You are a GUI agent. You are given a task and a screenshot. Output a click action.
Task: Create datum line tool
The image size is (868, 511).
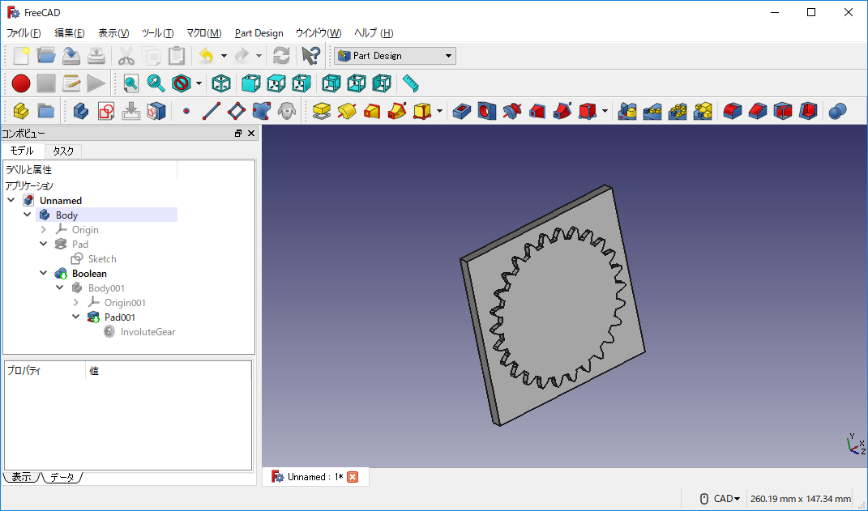tap(212, 111)
